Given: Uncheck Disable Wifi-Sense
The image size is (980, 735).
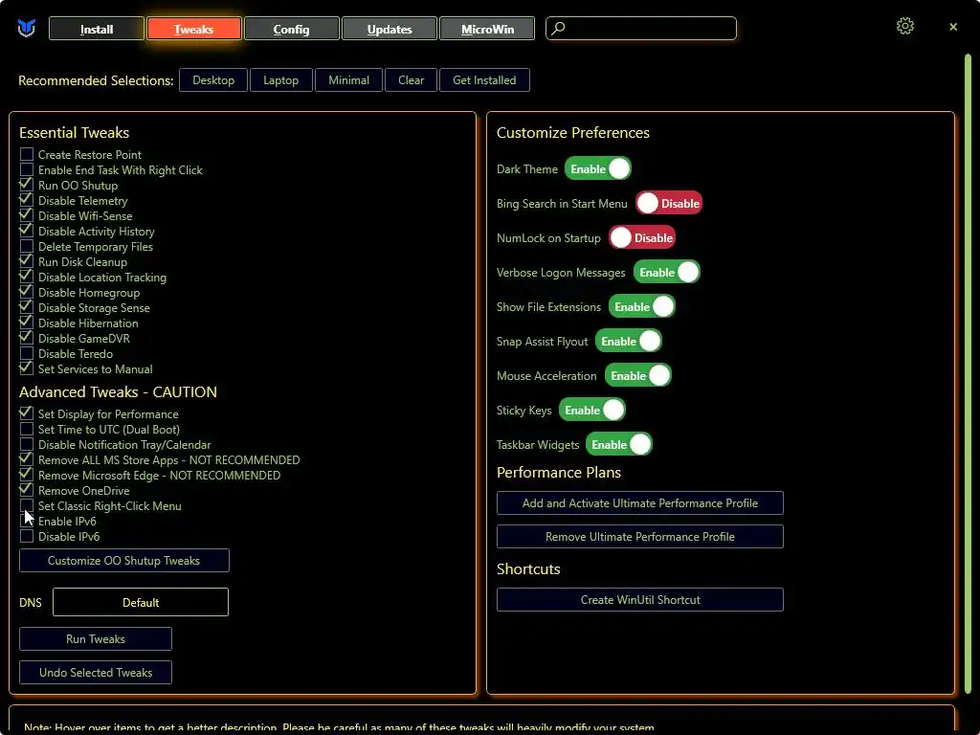Looking at the screenshot, I should coord(26,215).
